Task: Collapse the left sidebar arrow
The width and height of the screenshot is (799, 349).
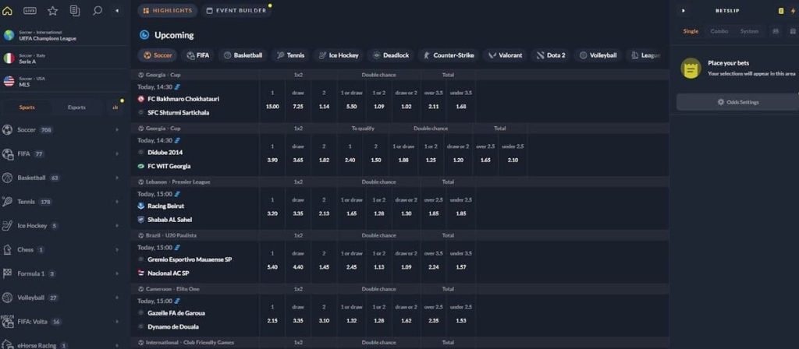Action: click(x=118, y=11)
